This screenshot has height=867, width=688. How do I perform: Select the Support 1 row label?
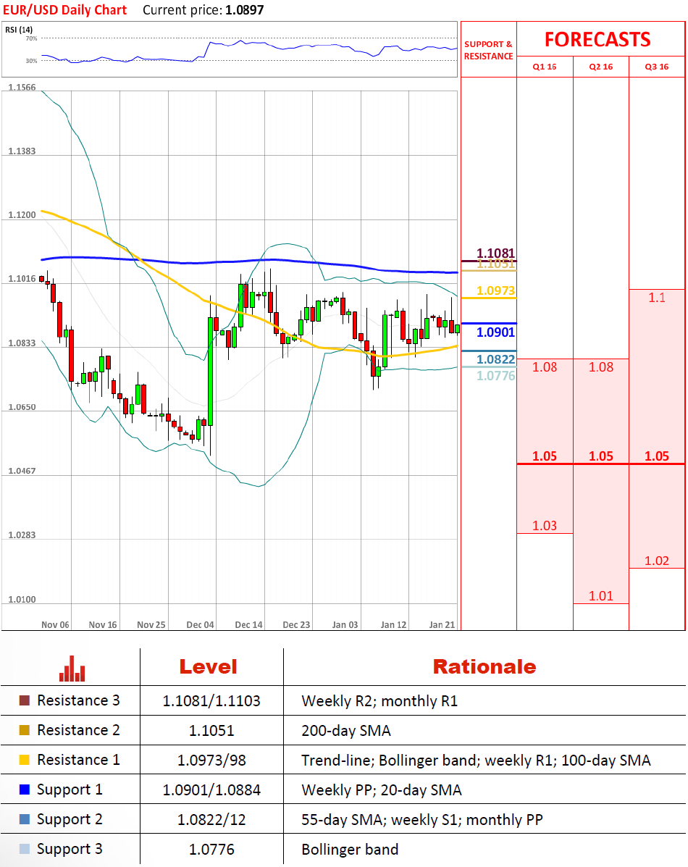(70, 789)
